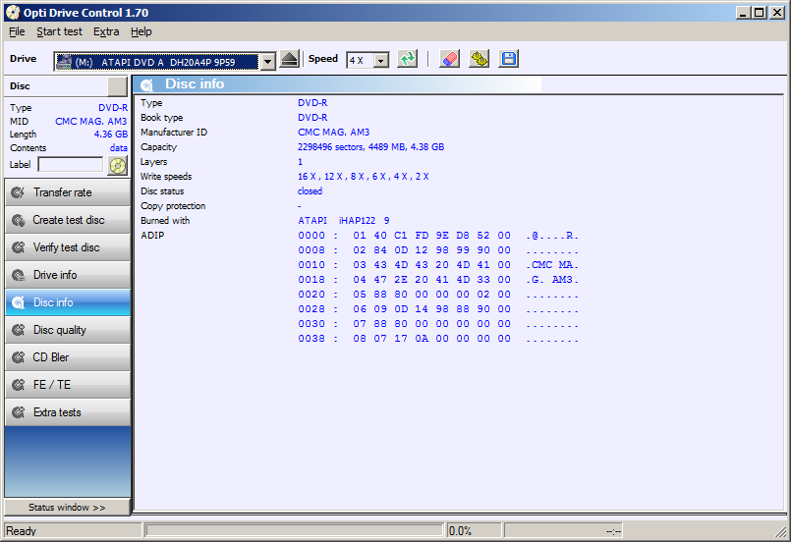Click the sidebar MID value CMC MAG. AM3
This screenshot has width=791, height=542.
pyautogui.click(x=90, y=122)
